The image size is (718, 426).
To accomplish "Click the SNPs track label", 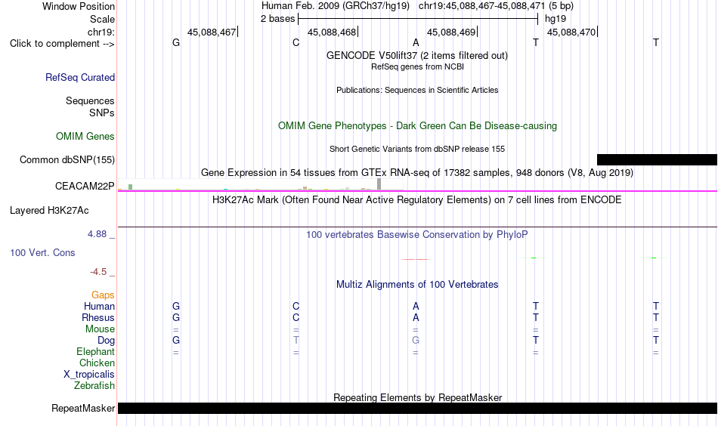I will click(102, 113).
